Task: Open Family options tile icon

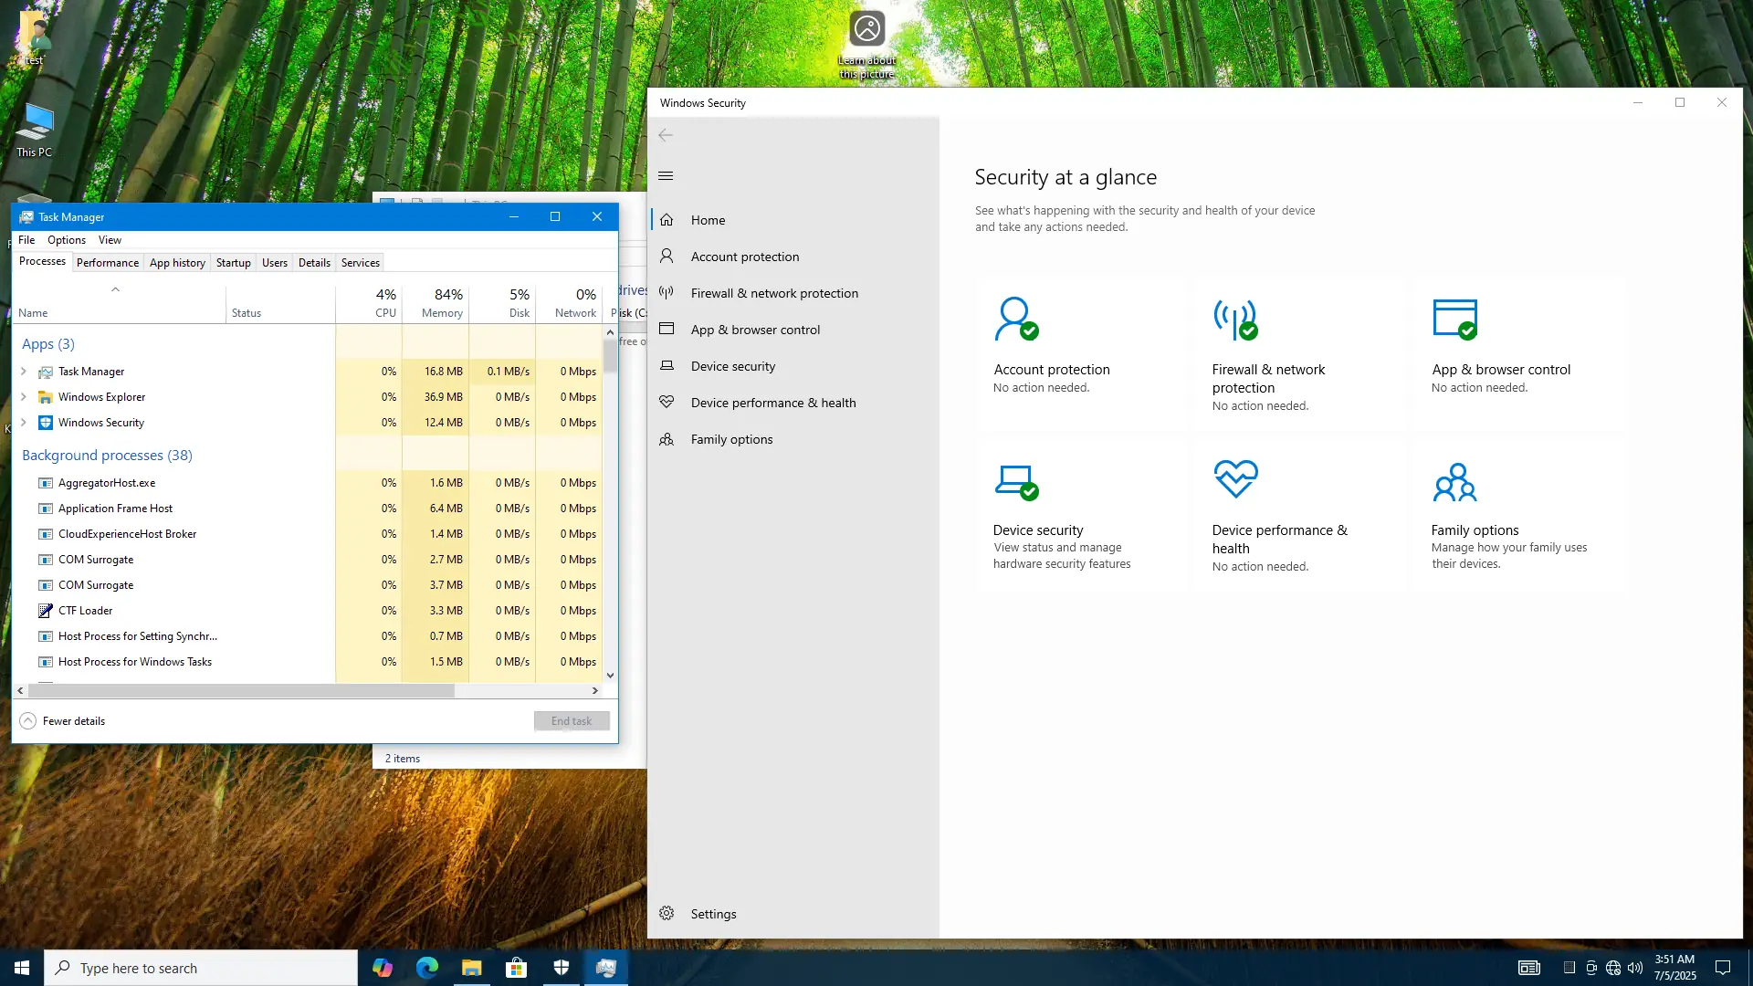Action: [x=1454, y=482]
